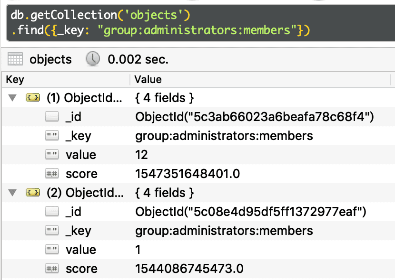395x280 pixels.
Task: Click the objects result label
Action: [50, 59]
